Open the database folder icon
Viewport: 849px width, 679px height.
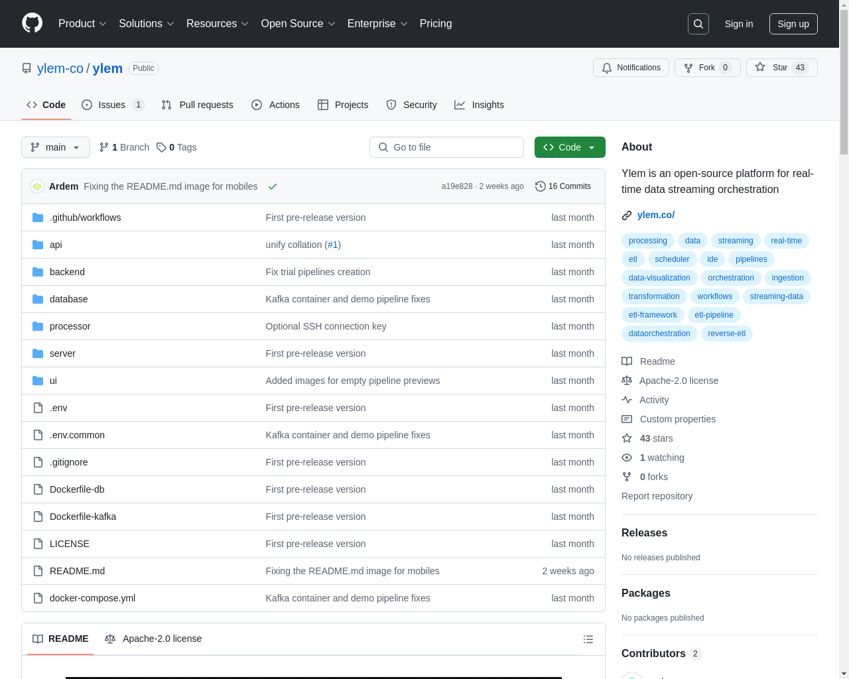(38, 299)
